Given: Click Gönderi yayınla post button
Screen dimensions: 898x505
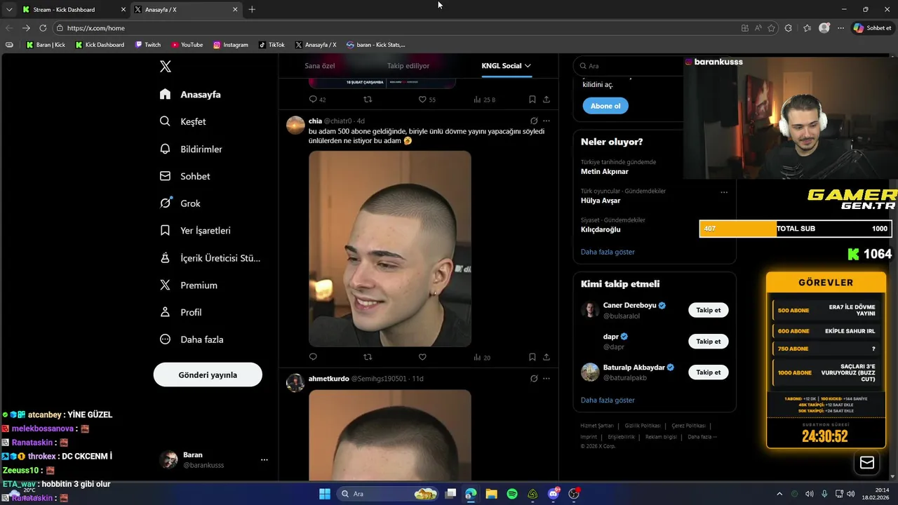Looking at the screenshot, I should 208,375.
